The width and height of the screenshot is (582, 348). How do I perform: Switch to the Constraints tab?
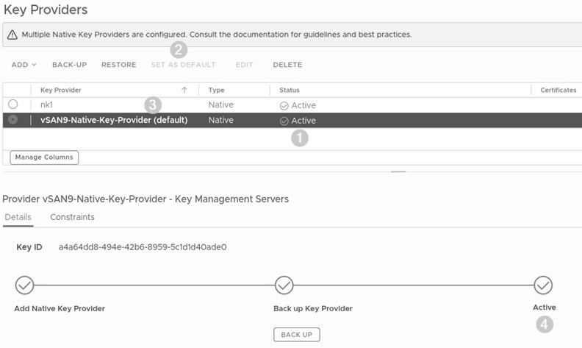click(x=72, y=217)
